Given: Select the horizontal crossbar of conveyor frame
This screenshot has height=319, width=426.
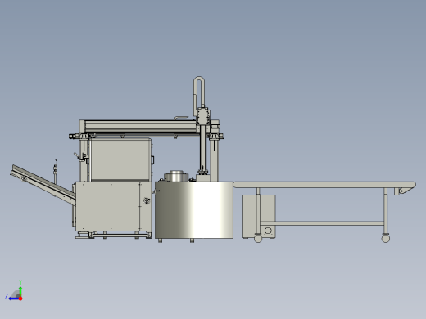Looking at the screenshot, I should click(322, 223).
